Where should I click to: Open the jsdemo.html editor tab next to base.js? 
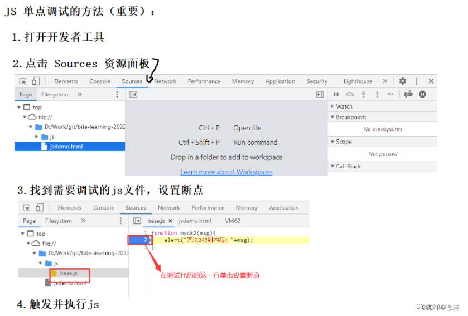(x=195, y=221)
